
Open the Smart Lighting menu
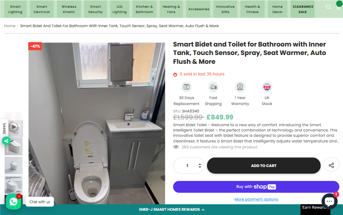tap(15, 9)
